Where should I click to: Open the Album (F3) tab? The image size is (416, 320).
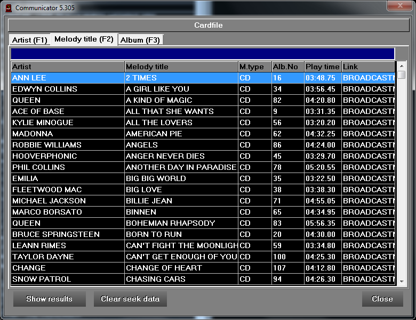(140, 40)
